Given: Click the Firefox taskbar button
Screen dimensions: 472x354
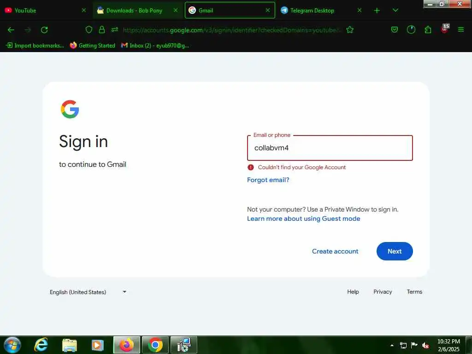Looking at the screenshot, I should pyautogui.click(x=127, y=345).
